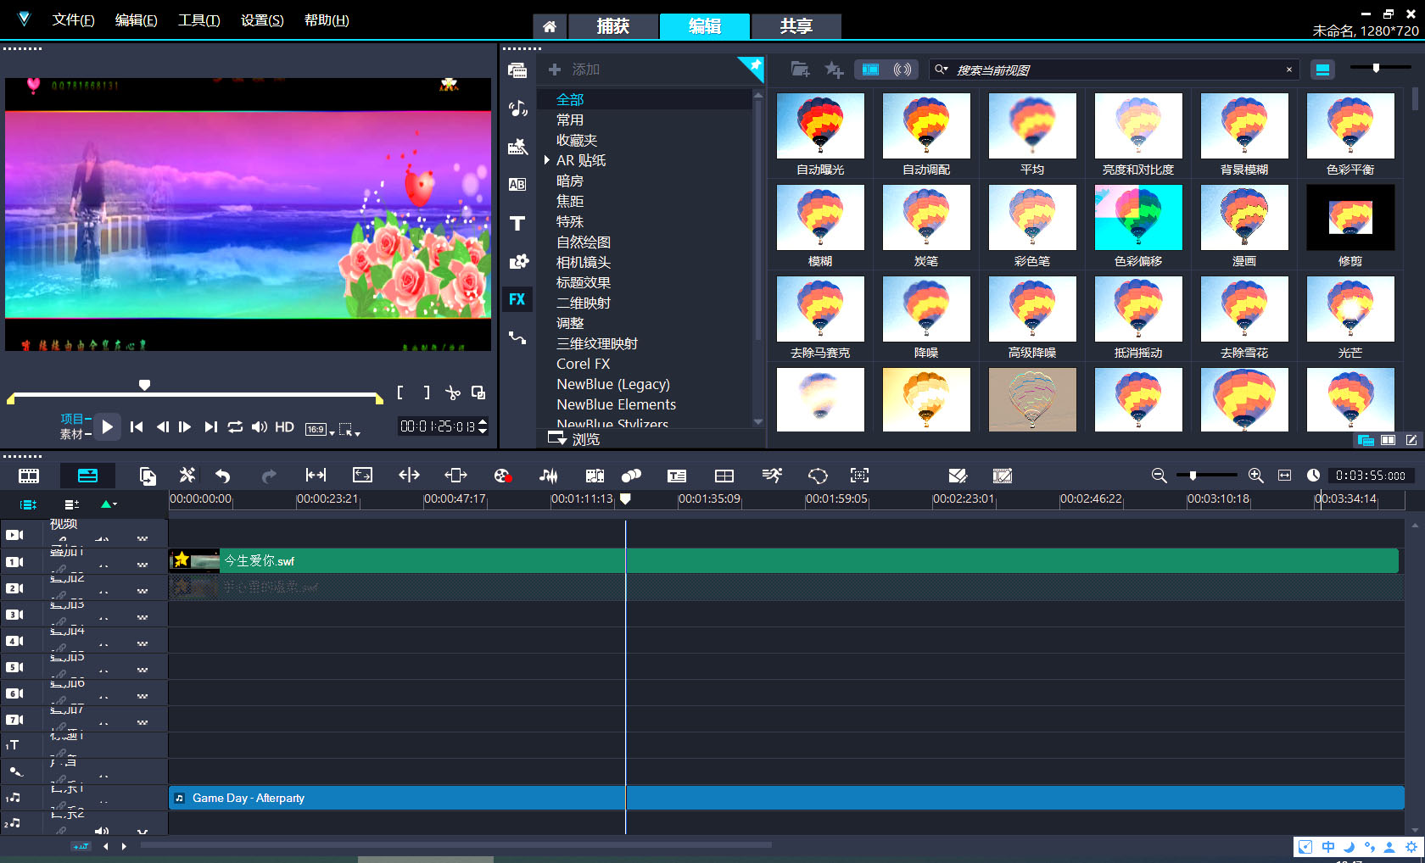Expand the AR 贴纸 category arrow

(x=547, y=160)
